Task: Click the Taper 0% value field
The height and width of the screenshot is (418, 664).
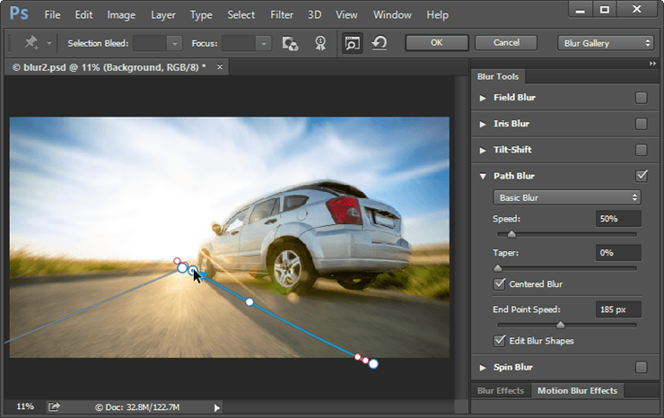Action: click(x=618, y=252)
